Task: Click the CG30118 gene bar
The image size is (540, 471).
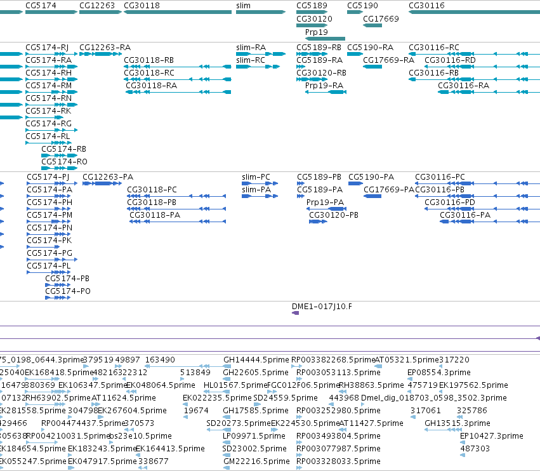Action: click(178, 12)
